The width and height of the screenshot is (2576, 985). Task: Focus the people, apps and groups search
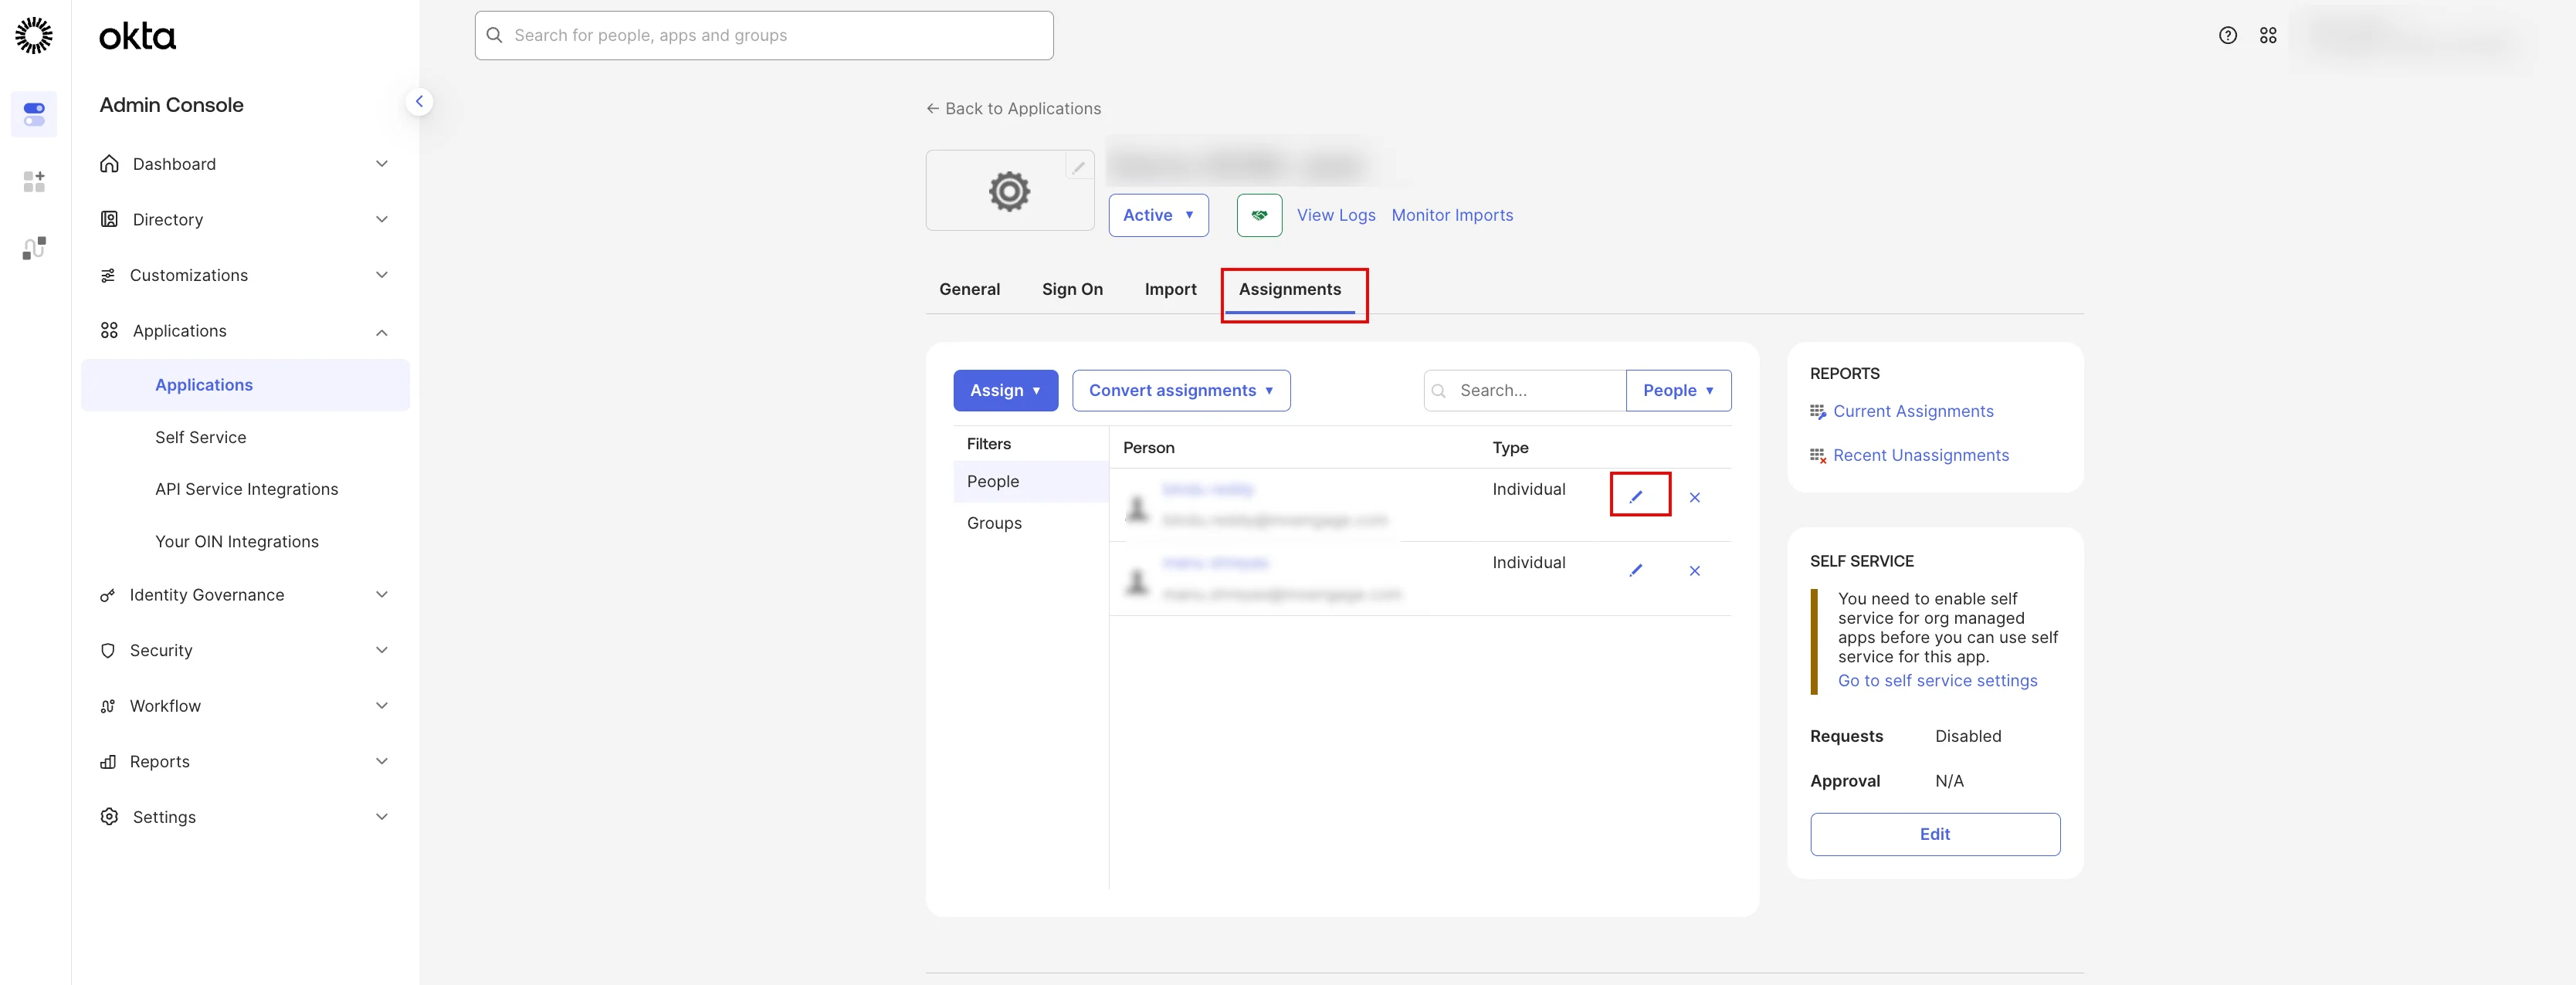point(764,35)
